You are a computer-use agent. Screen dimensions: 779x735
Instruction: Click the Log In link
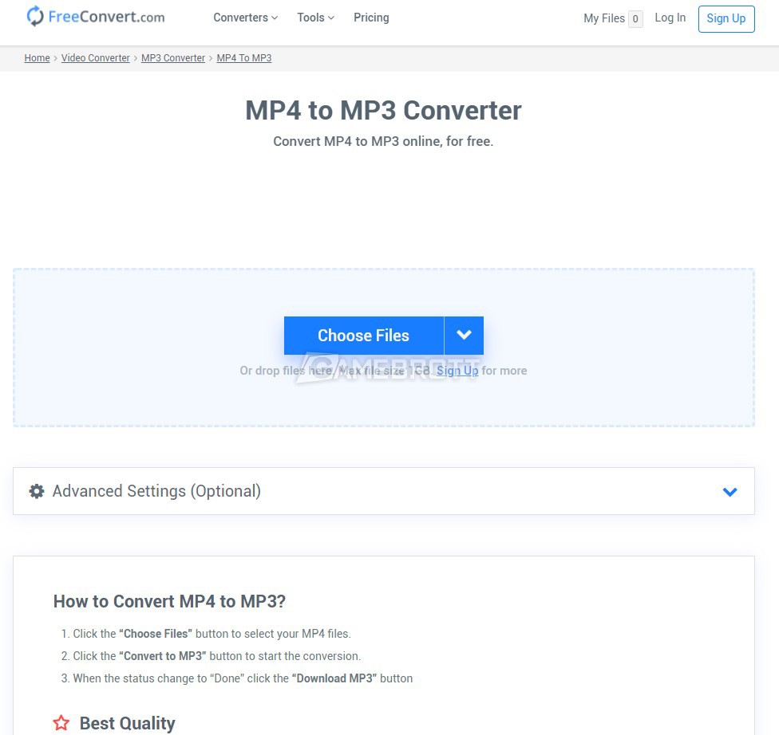click(x=670, y=18)
